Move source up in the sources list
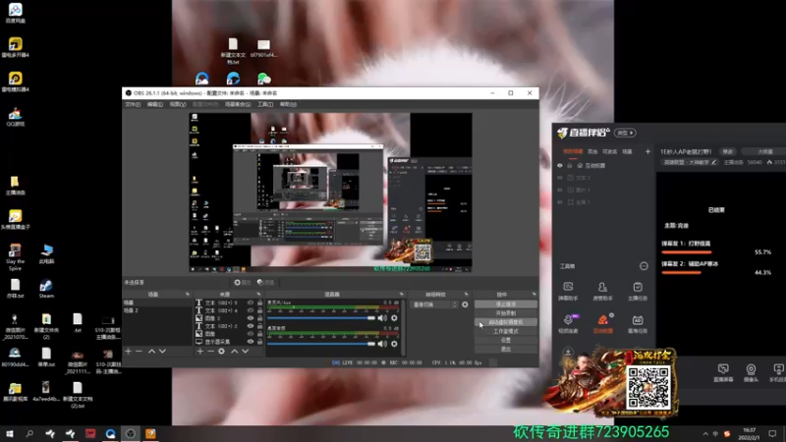The image size is (786, 442). click(x=234, y=352)
